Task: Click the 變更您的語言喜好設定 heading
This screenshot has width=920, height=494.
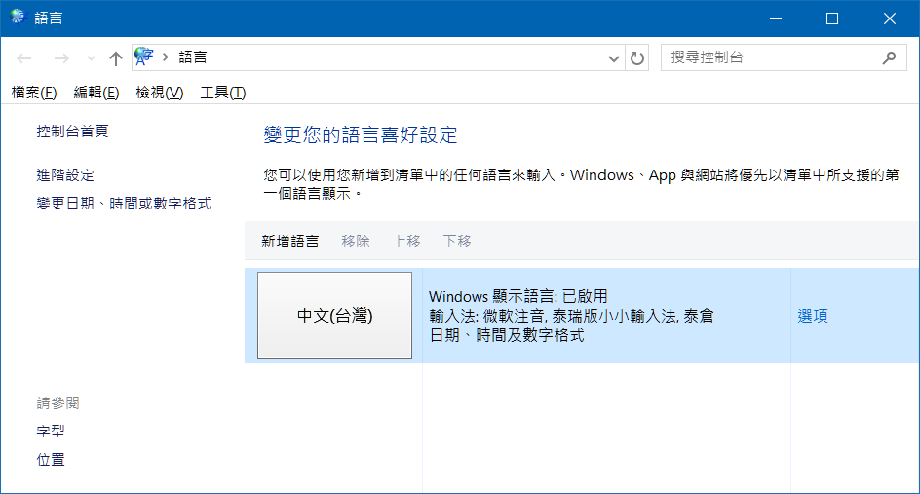Action: click(x=361, y=134)
